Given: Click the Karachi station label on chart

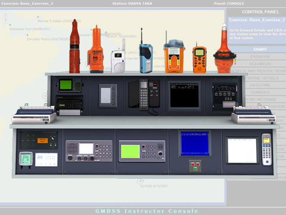Looking at the screenshot, I should [x=121, y=36].
